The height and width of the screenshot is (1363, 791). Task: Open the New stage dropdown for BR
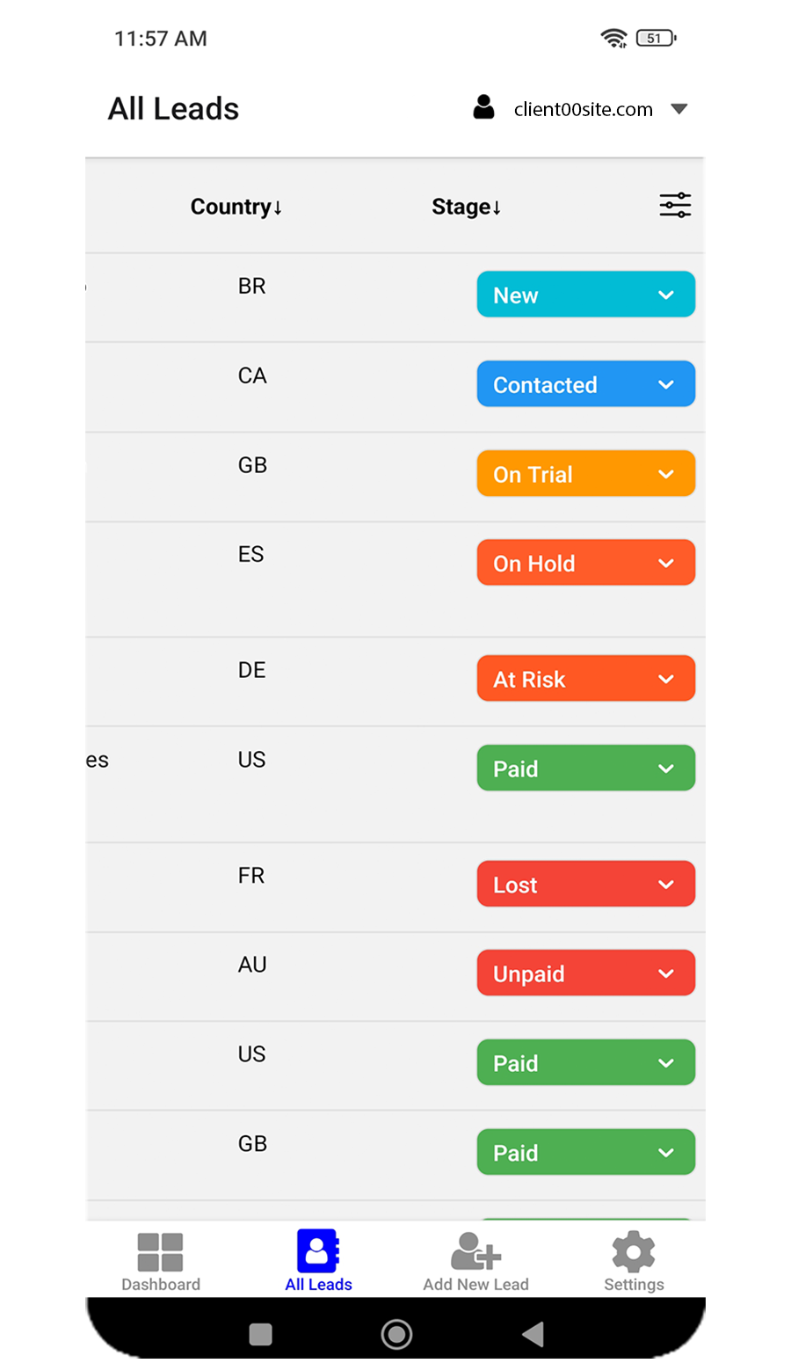pos(585,295)
